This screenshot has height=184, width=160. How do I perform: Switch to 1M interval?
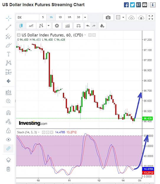click(69, 17)
